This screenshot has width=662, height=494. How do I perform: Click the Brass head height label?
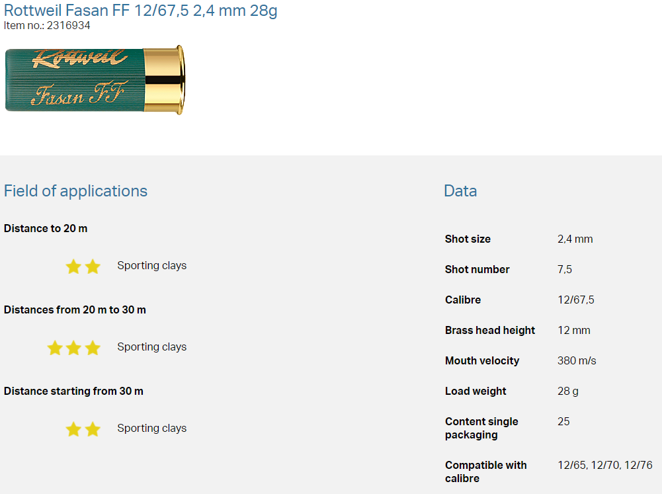[489, 330]
